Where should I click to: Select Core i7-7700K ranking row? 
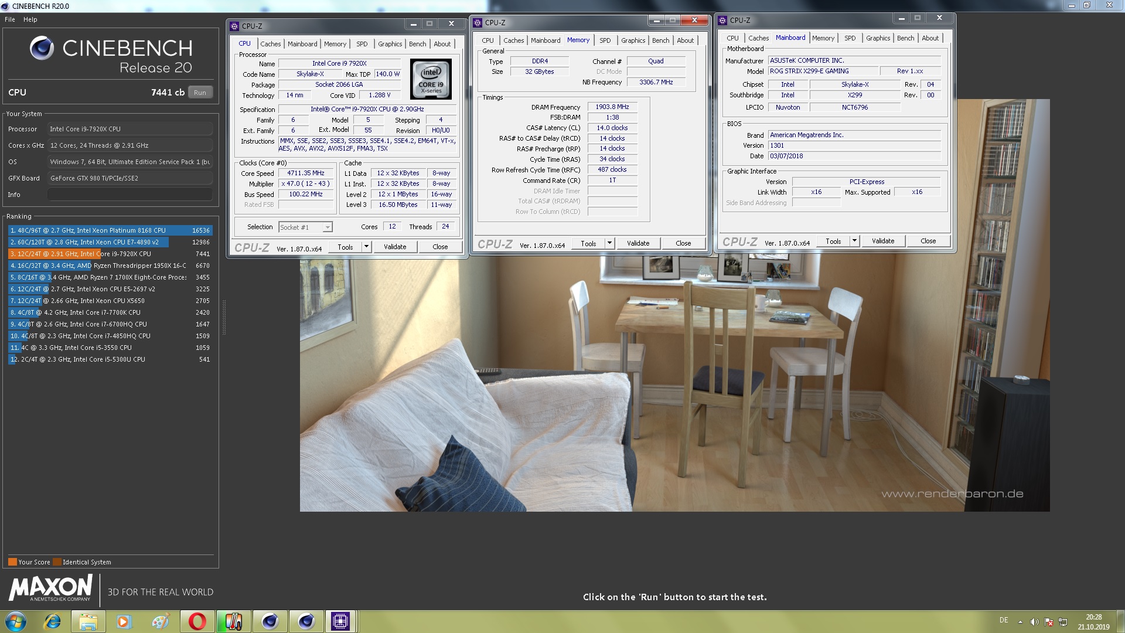point(110,312)
